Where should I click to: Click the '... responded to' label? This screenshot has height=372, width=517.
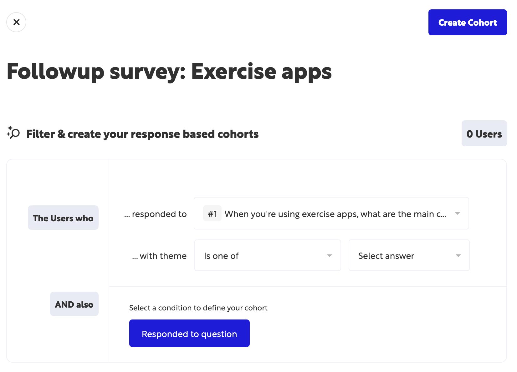156,214
